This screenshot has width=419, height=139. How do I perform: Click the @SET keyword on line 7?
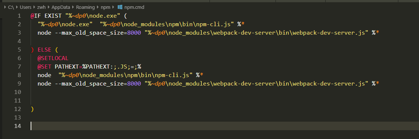(45, 67)
